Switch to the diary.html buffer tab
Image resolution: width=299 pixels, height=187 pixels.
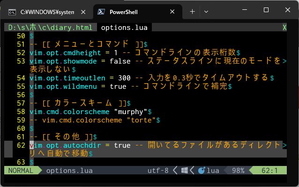50,28
